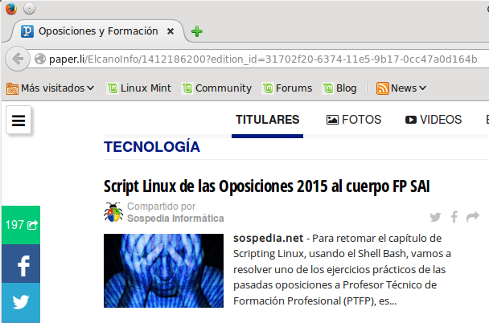Open the Linux Mint bookmark
This screenshot has width=489, height=323.
point(139,88)
